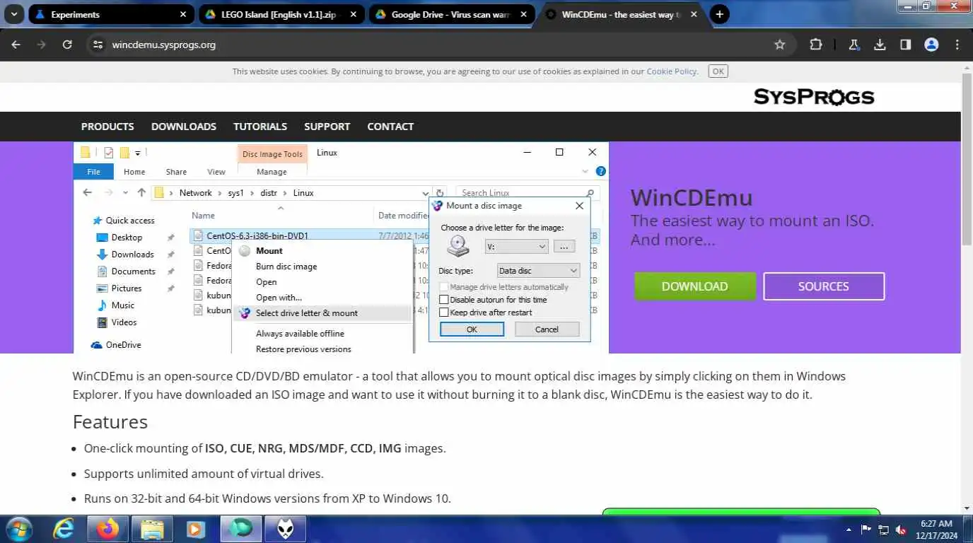
Task: Close the LEGO Island tab
Action: pyautogui.click(x=354, y=14)
